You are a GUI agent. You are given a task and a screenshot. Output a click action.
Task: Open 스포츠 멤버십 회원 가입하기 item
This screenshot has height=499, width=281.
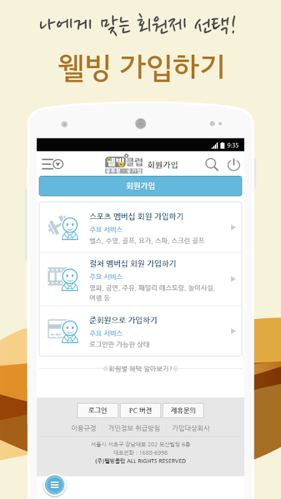(140, 228)
